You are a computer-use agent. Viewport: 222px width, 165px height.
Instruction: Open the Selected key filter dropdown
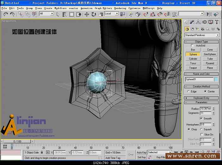click(x=160, y=152)
